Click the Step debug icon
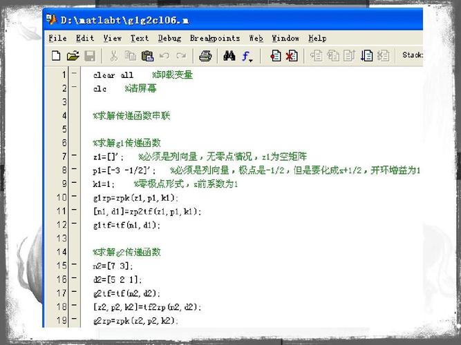The height and width of the screenshot is (345, 461). (316, 55)
